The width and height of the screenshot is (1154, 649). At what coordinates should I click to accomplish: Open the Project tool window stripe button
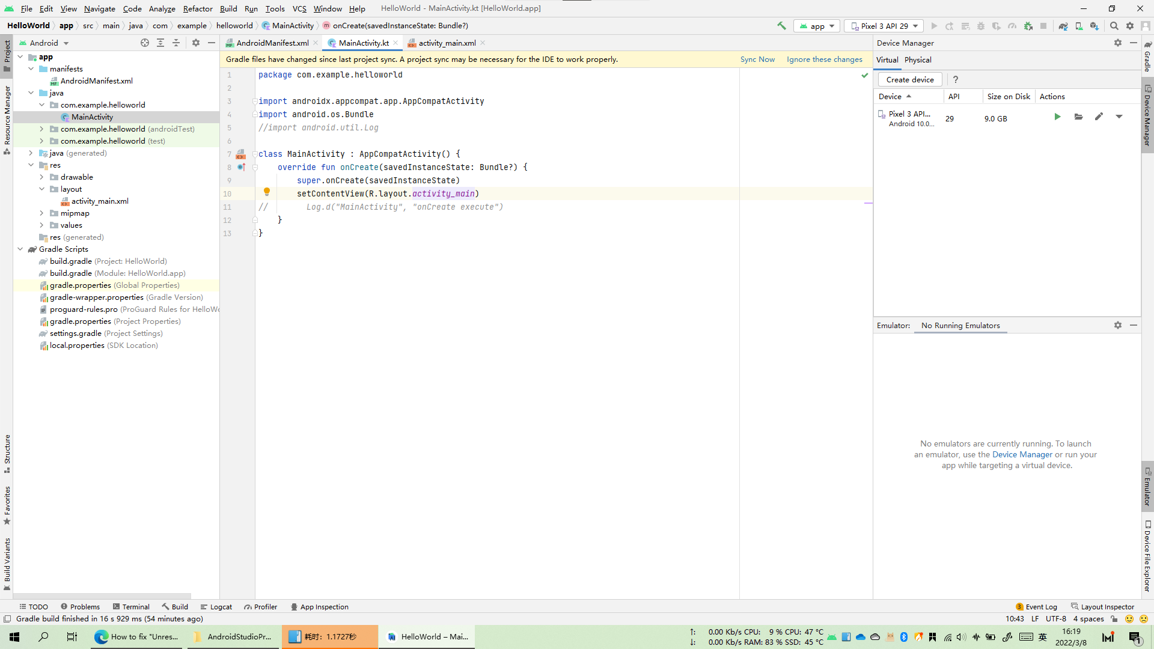coord(7,56)
